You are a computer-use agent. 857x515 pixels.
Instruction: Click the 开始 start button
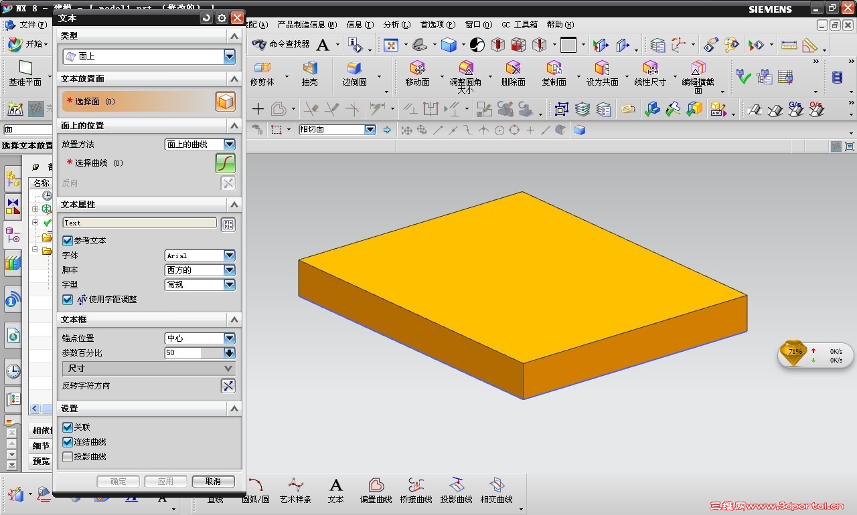click(28, 44)
